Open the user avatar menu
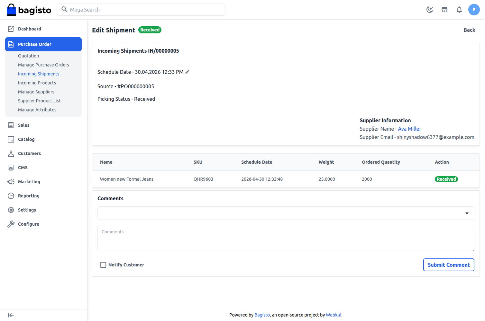 [474, 10]
